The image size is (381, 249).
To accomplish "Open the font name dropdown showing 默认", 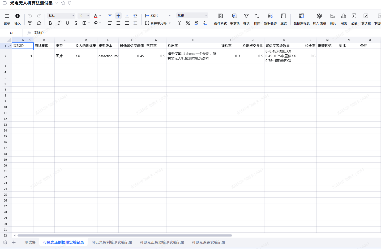I will click(x=61, y=16).
